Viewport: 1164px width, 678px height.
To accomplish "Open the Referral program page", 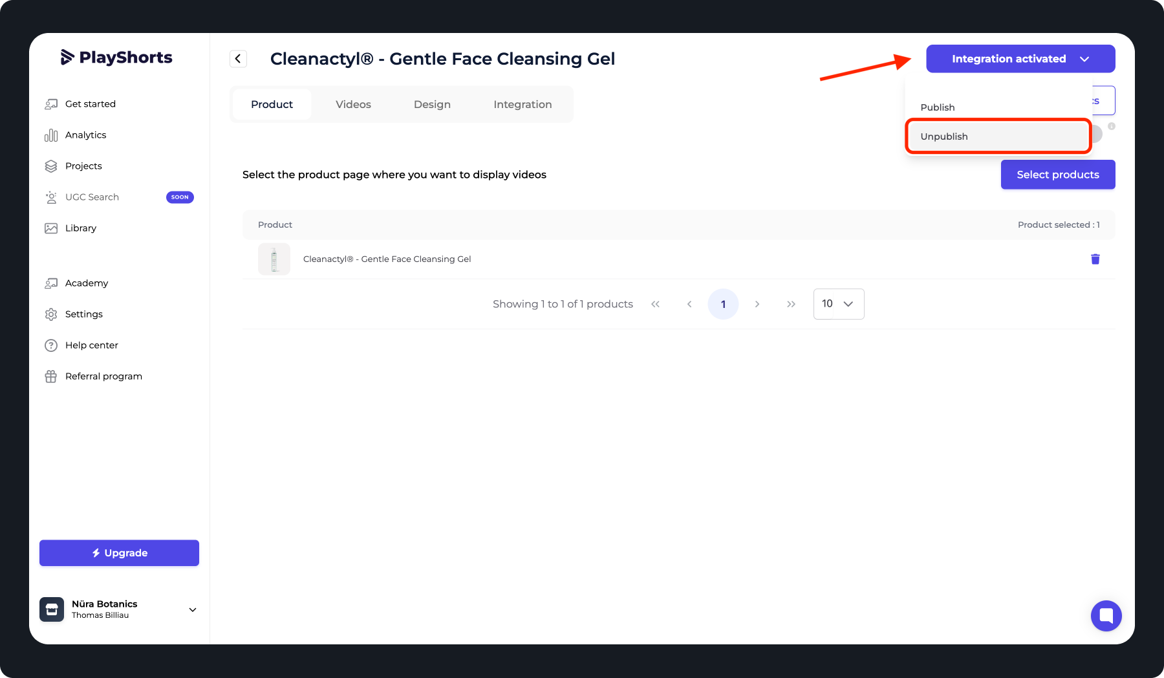I will (93, 377).
